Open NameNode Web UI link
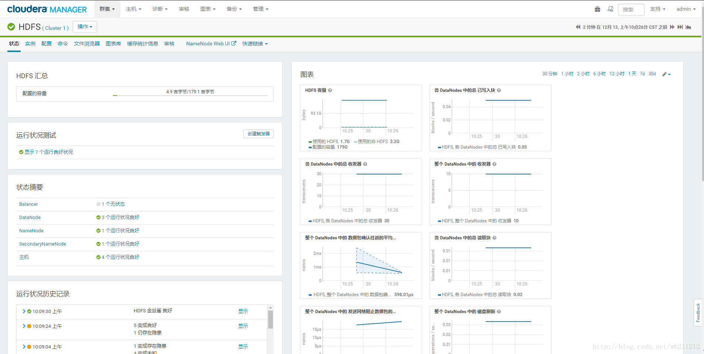Screen dimensions: 704x354 [x=208, y=44]
